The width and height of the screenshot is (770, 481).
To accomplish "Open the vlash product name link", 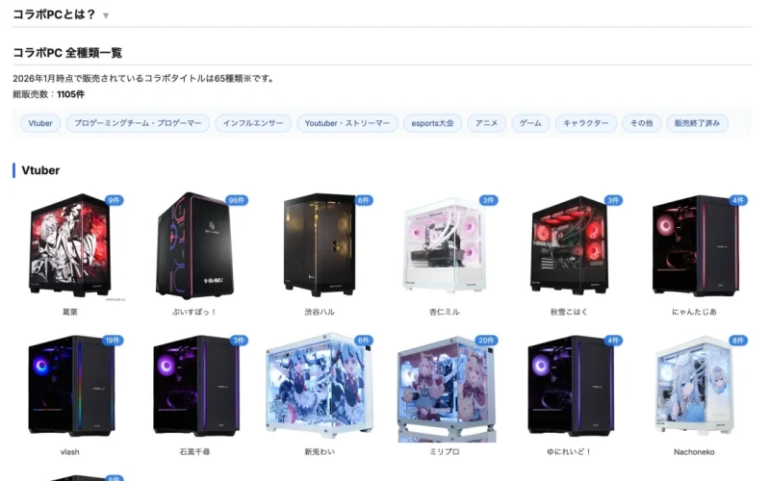I will (x=69, y=452).
